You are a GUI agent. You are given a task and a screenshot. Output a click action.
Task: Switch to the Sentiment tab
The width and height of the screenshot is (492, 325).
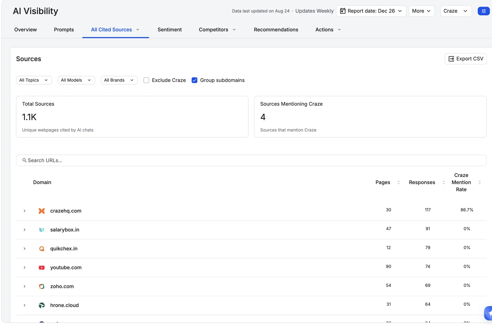170,30
